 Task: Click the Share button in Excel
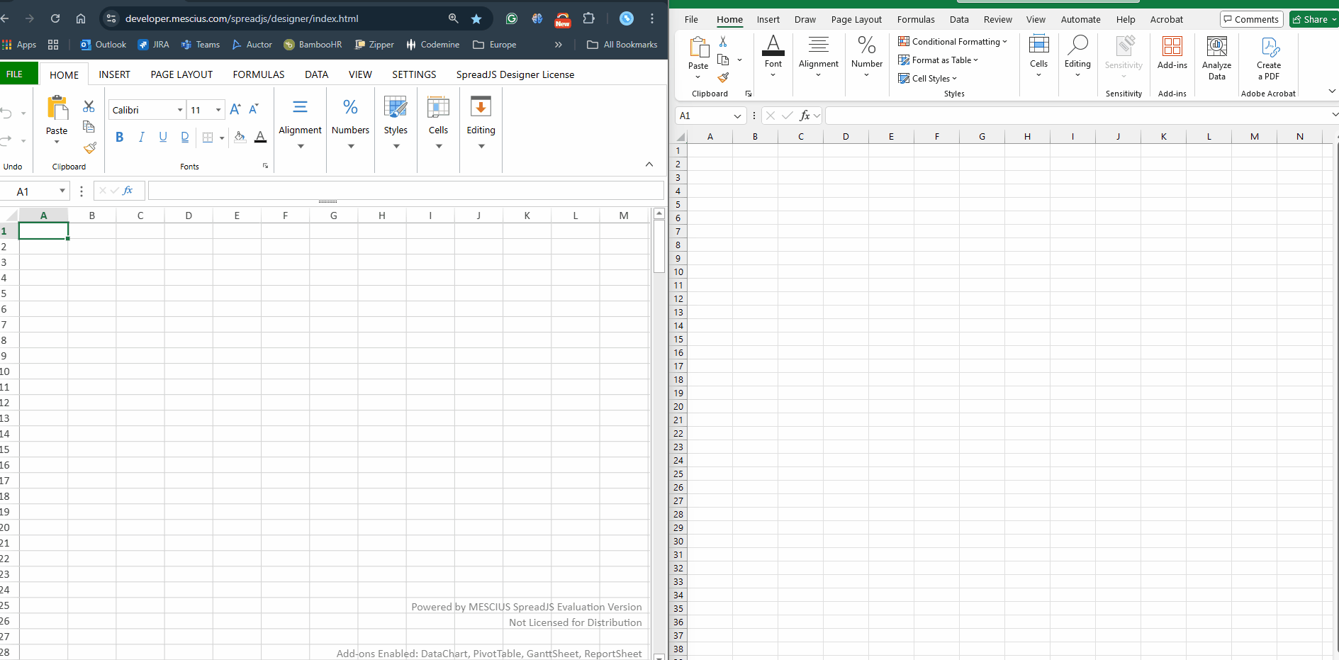(x=1313, y=19)
